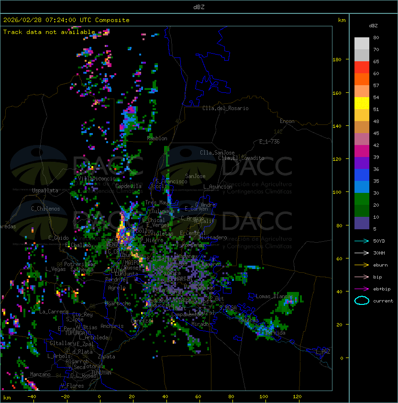
Task: Click the '50YD' legend label
Action: click(379, 241)
